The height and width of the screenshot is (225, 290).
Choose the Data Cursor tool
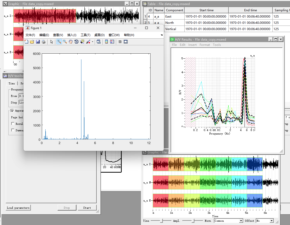[82, 42]
